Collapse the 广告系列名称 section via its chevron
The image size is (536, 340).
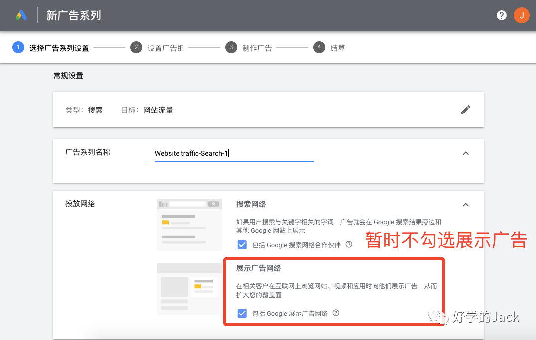coord(466,153)
